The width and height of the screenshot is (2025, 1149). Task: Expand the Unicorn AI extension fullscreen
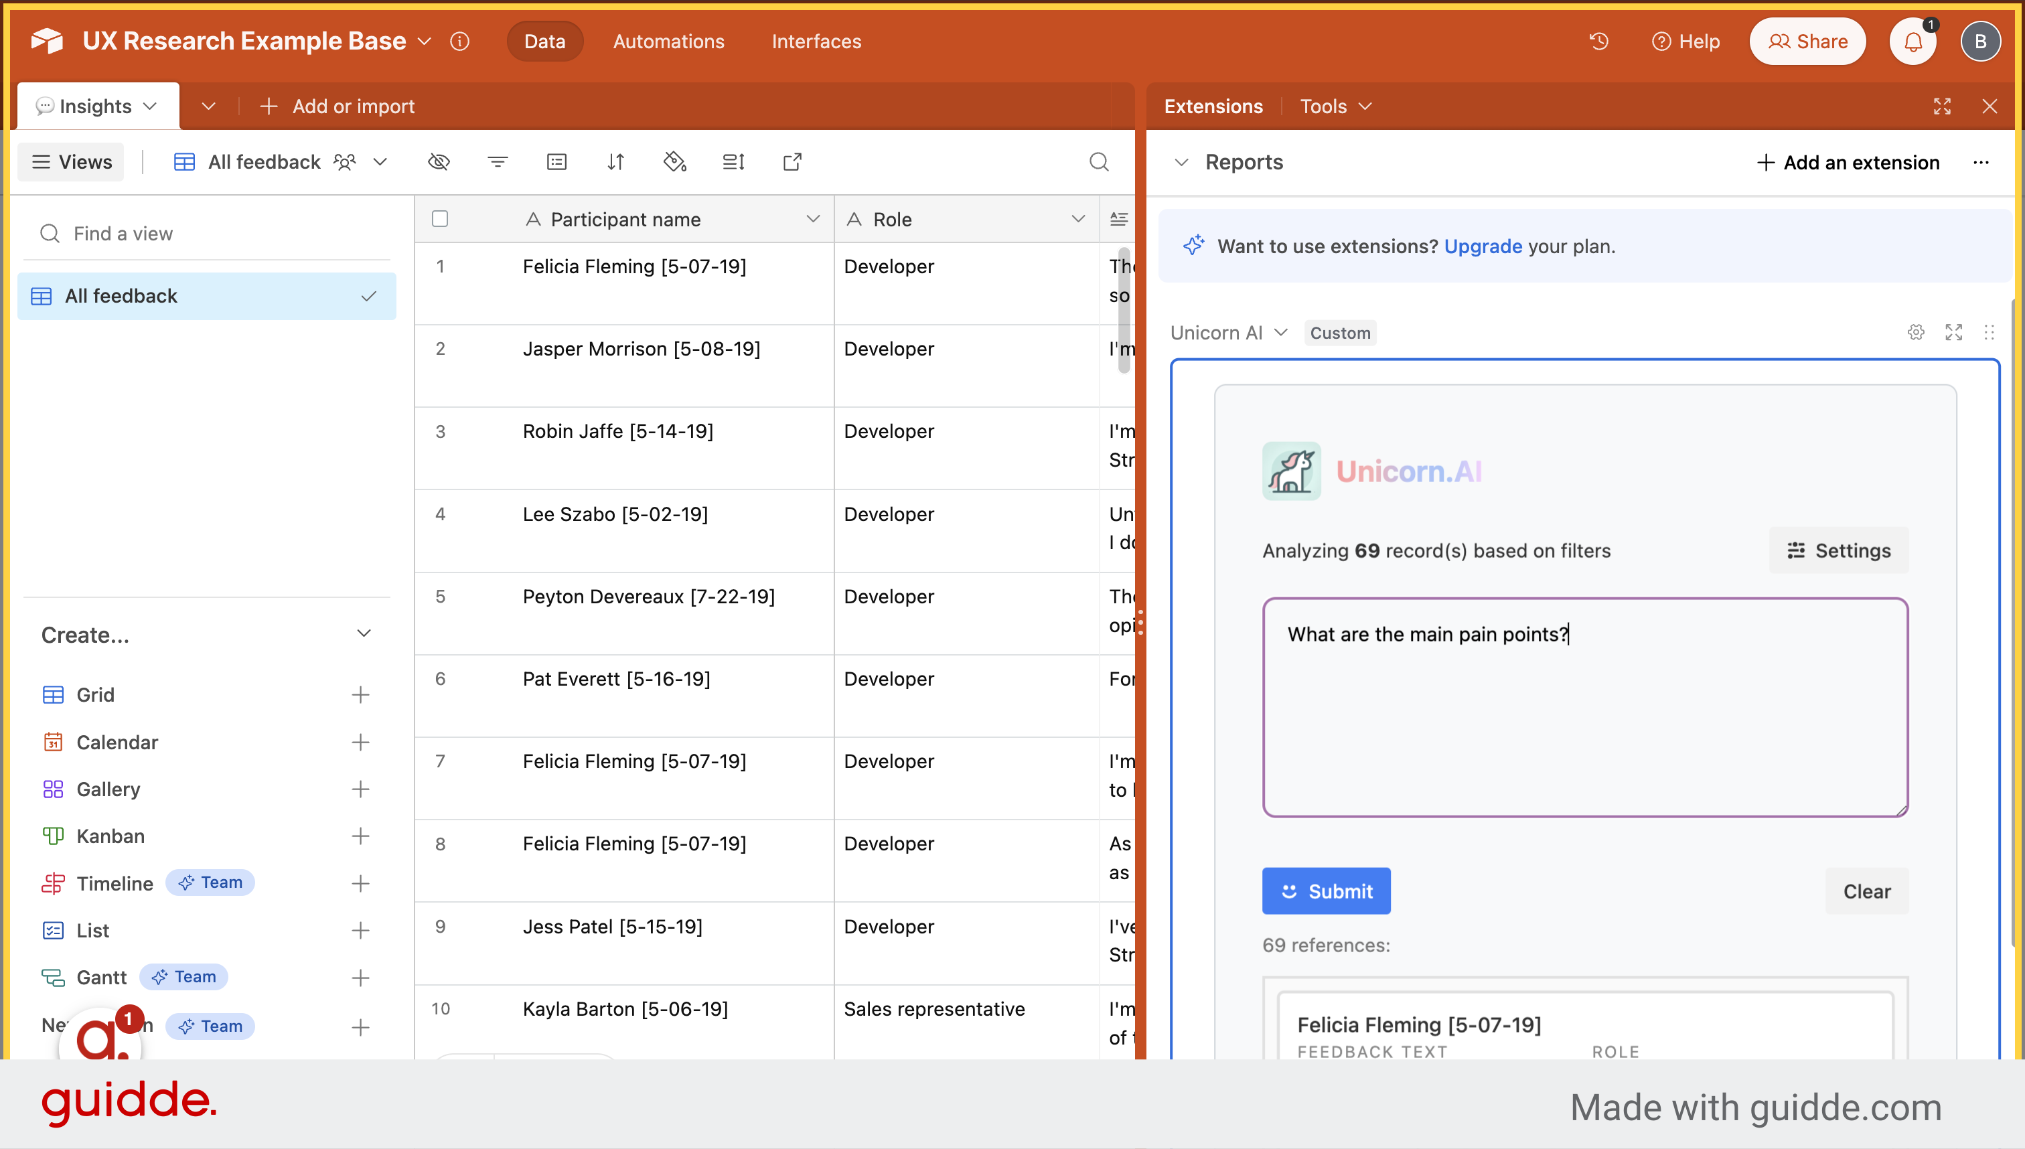click(x=1954, y=332)
